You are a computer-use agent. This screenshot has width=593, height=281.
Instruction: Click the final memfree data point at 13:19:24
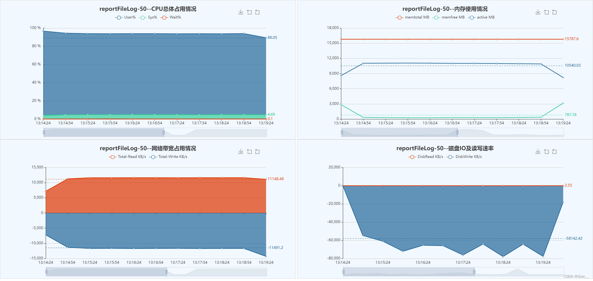pyautogui.click(x=563, y=103)
